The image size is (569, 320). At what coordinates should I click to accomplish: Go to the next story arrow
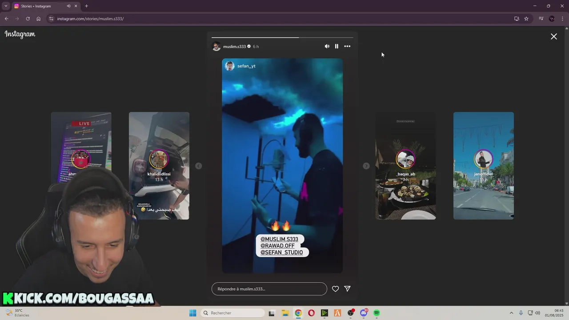coord(366,166)
